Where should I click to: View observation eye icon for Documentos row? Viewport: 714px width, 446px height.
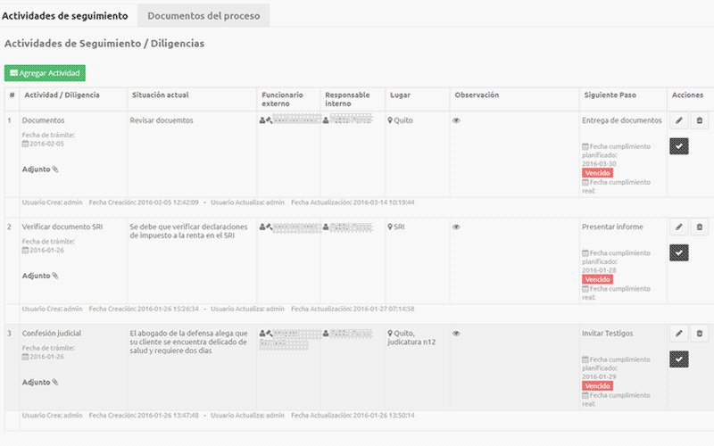(x=456, y=120)
